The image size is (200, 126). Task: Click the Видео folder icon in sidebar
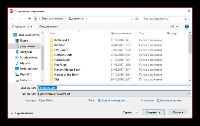coord(17,41)
